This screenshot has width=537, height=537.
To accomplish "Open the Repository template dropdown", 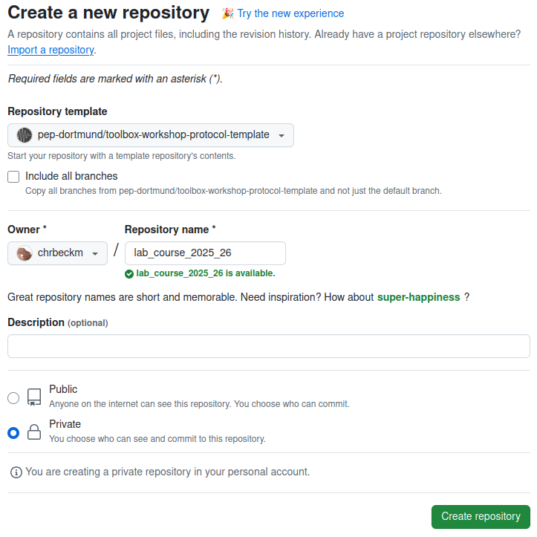I will tap(151, 135).
